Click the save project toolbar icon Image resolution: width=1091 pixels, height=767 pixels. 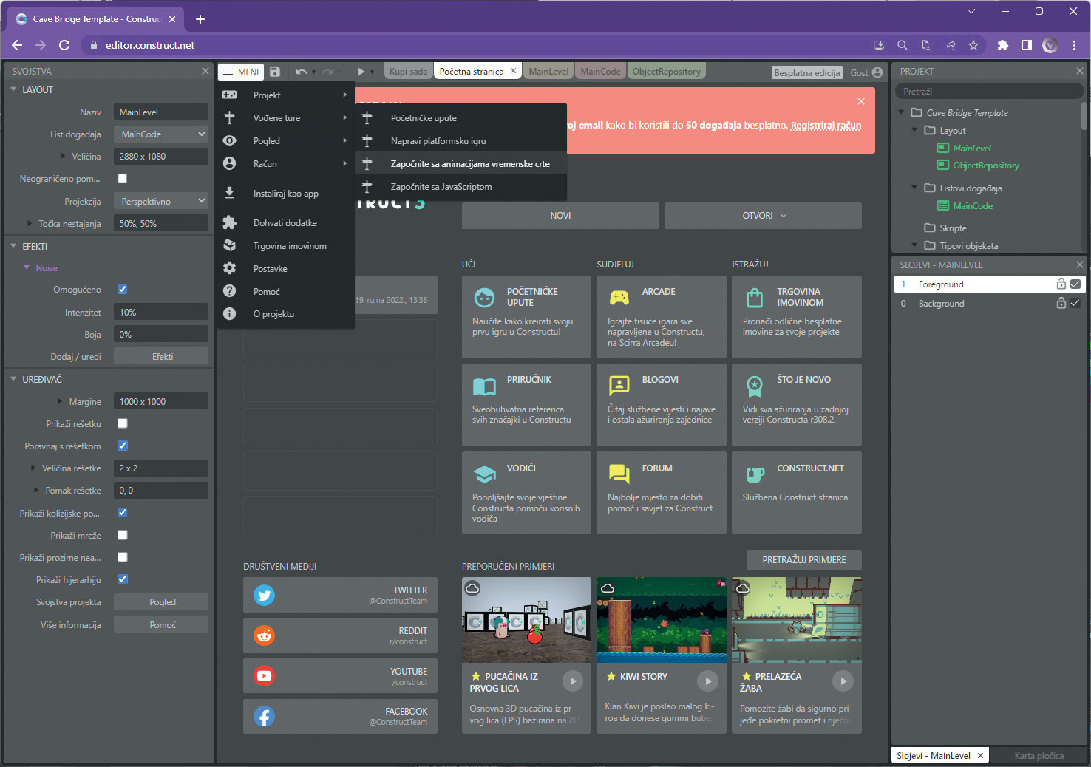[x=275, y=72]
